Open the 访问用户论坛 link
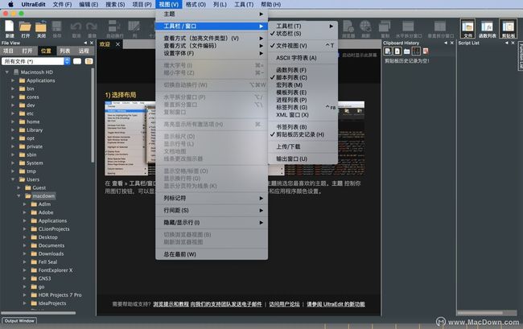The width and height of the screenshot is (523, 329). (284, 304)
